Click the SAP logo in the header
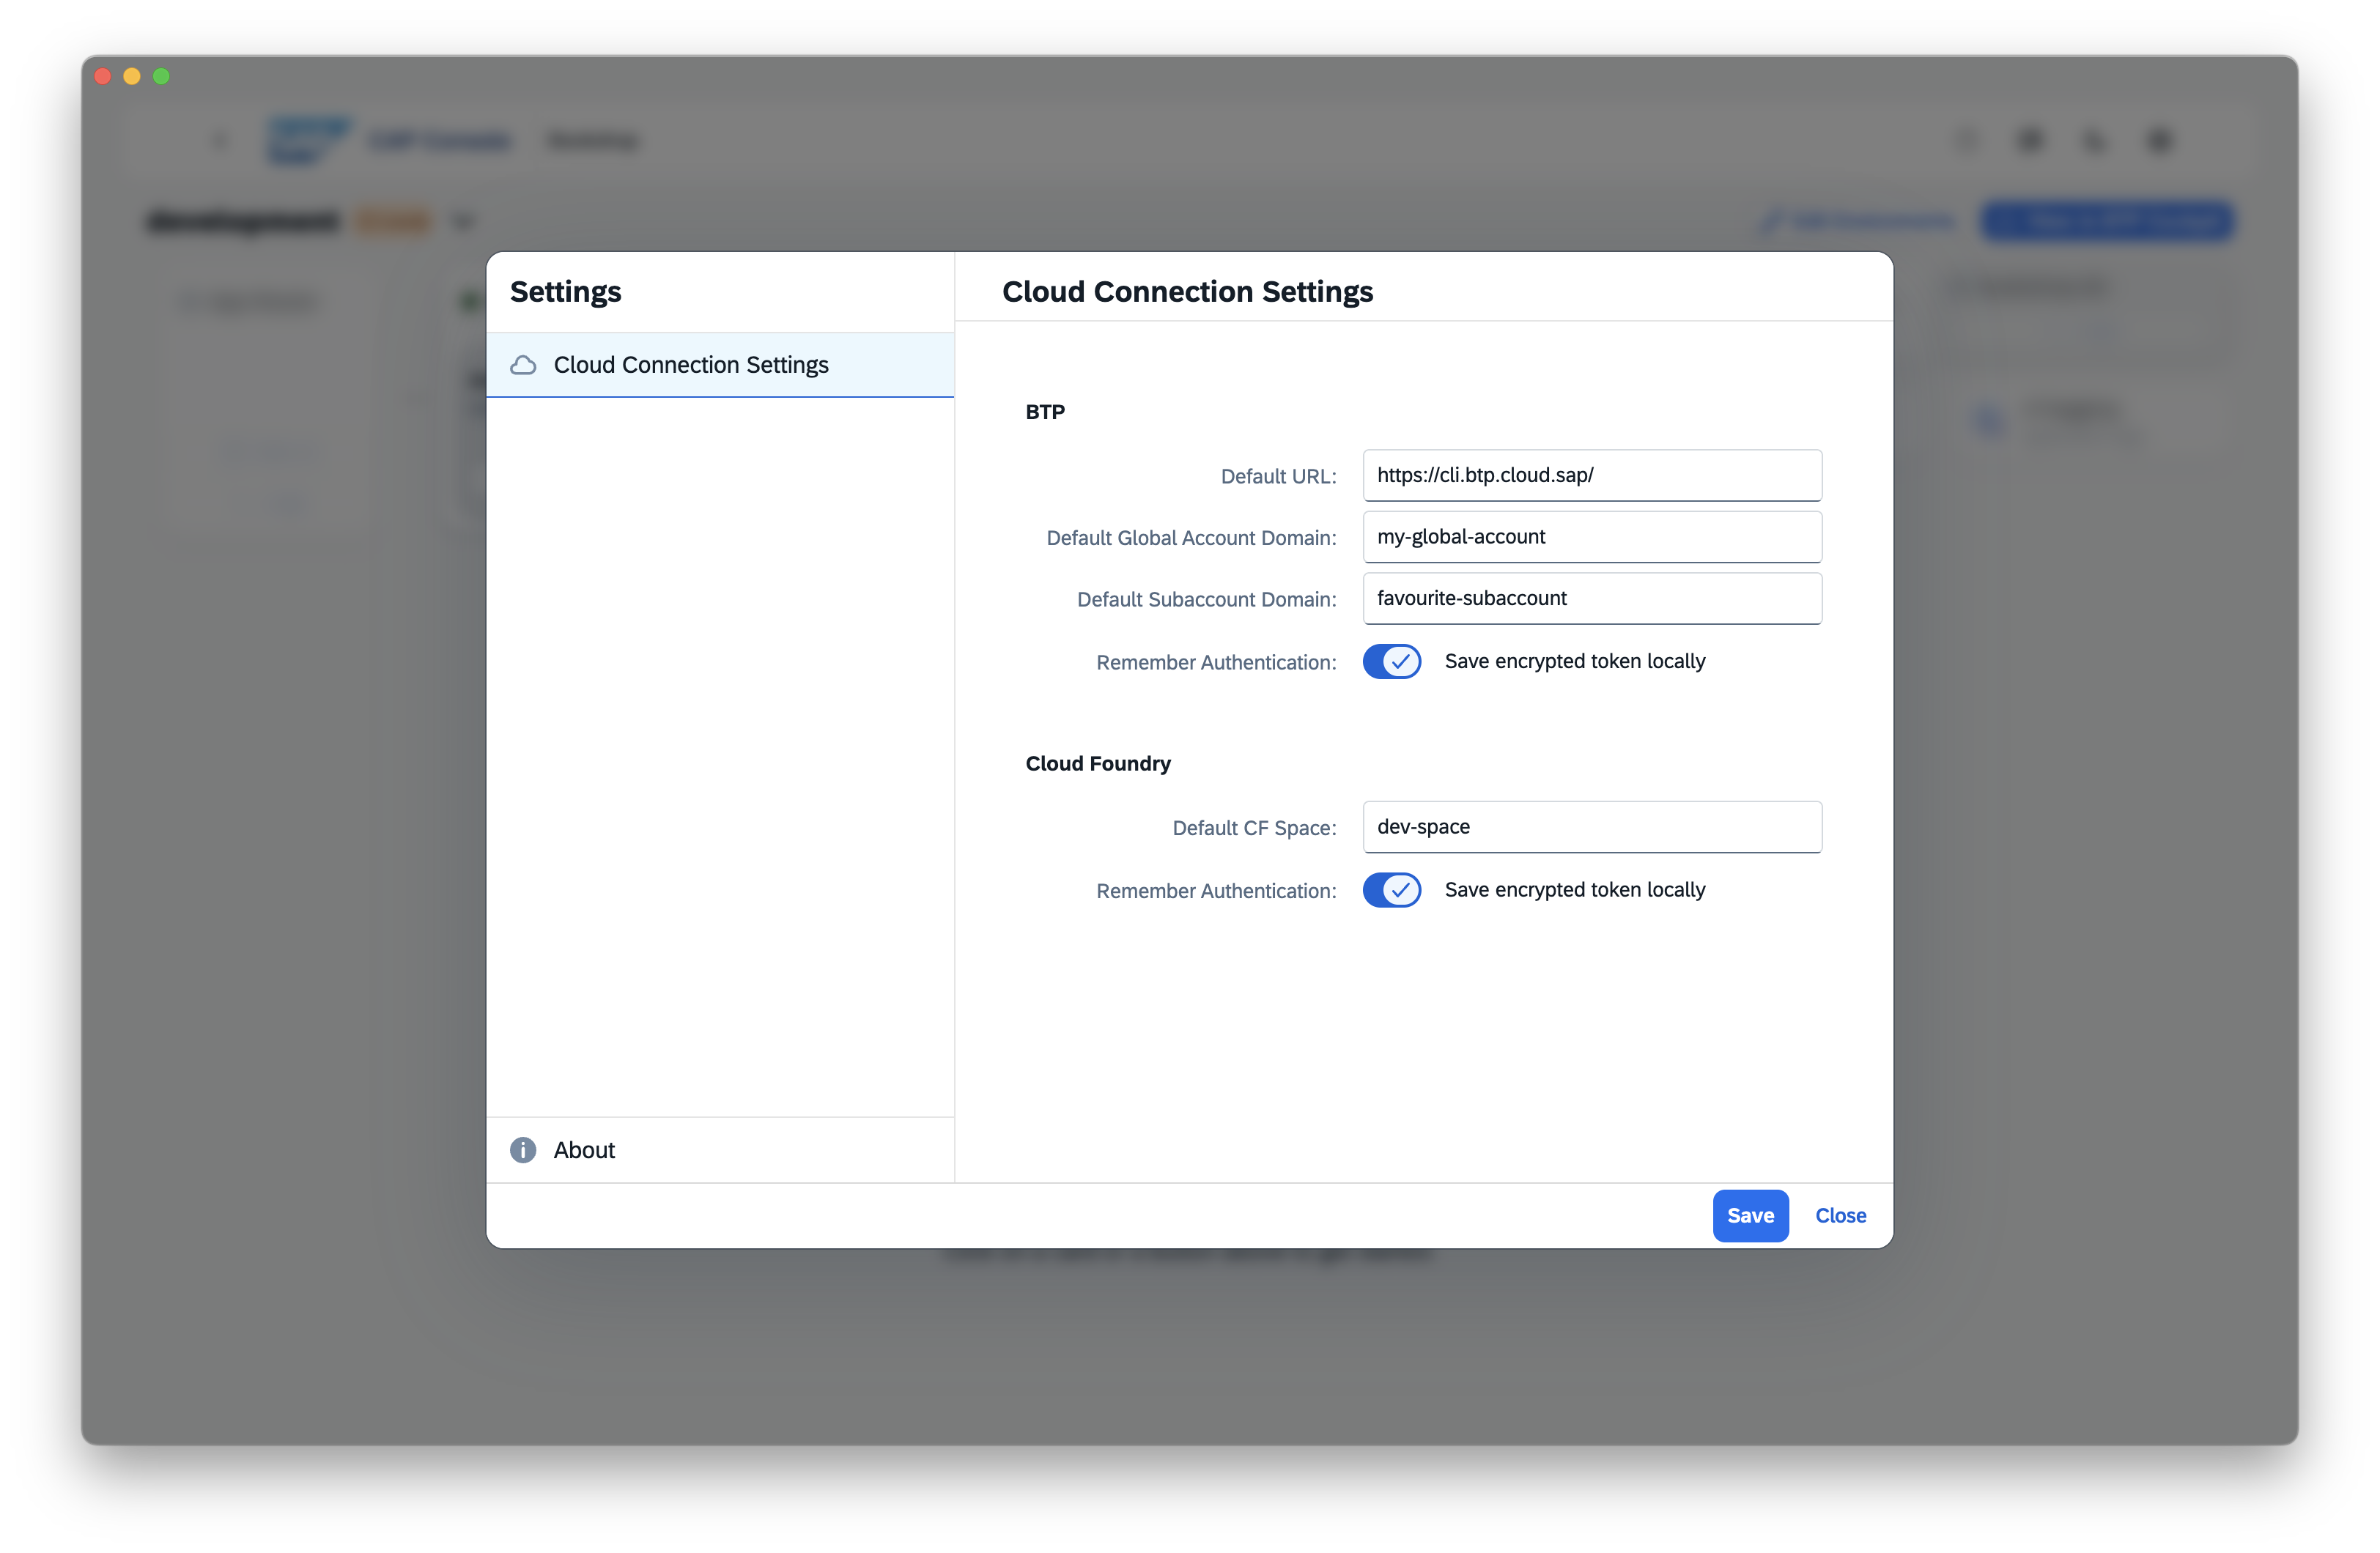 click(308, 140)
